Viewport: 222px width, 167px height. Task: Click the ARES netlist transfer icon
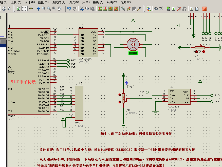point(205,9)
